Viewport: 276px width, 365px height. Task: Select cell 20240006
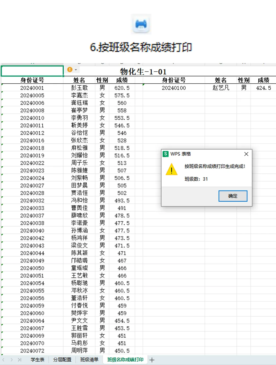point(32,103)
